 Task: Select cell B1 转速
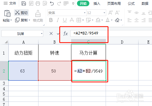tap(55, 53)
